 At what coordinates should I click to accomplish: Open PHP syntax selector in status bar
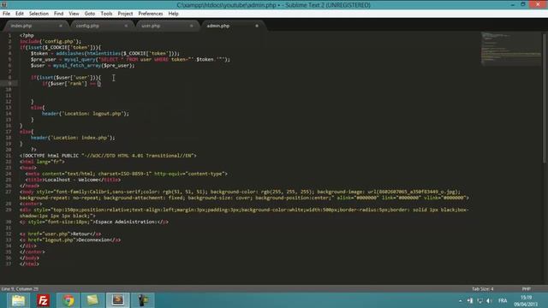527,289
